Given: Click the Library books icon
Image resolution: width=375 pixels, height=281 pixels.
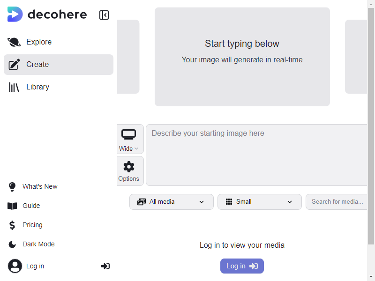Looking at the screenshot, I should [14, 87].
